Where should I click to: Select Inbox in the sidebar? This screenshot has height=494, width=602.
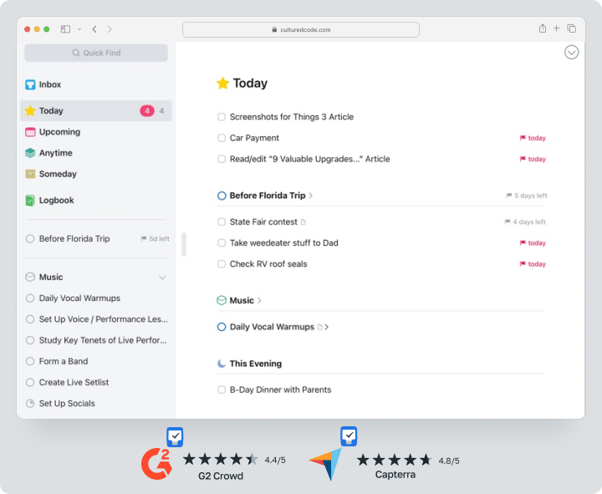click(x=96, y=84)
